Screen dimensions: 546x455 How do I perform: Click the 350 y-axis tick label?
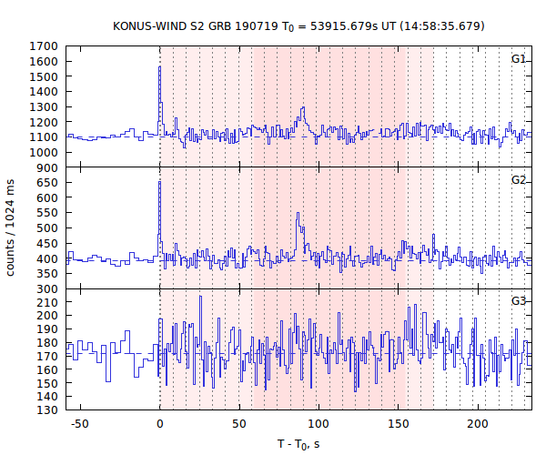coord(47,274)
